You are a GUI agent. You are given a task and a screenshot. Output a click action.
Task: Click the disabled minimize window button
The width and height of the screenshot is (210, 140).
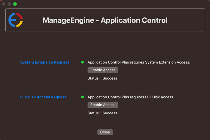(9, 4)
